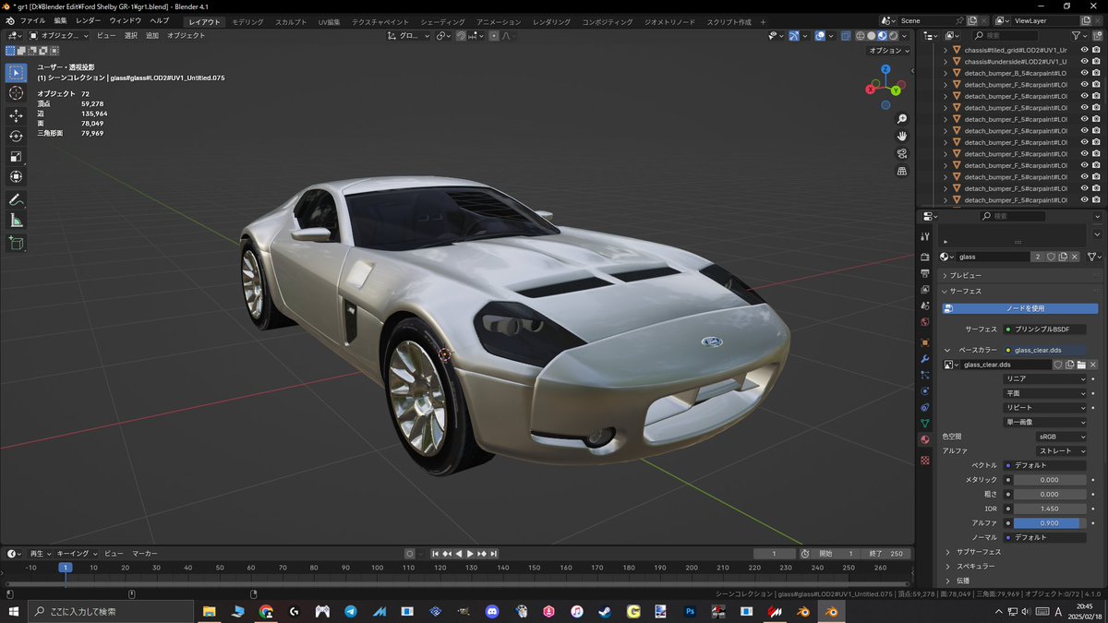1108x623 pixels.
Task: Choose the Add Cube tool
Action: (16, 244)
